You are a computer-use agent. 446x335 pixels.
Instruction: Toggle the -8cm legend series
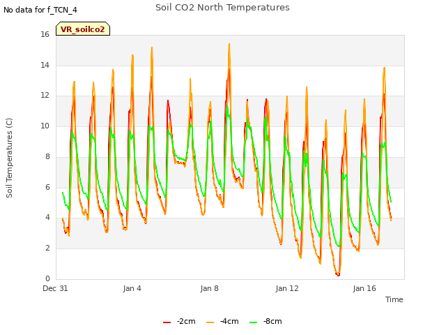[x=266, y=321]
